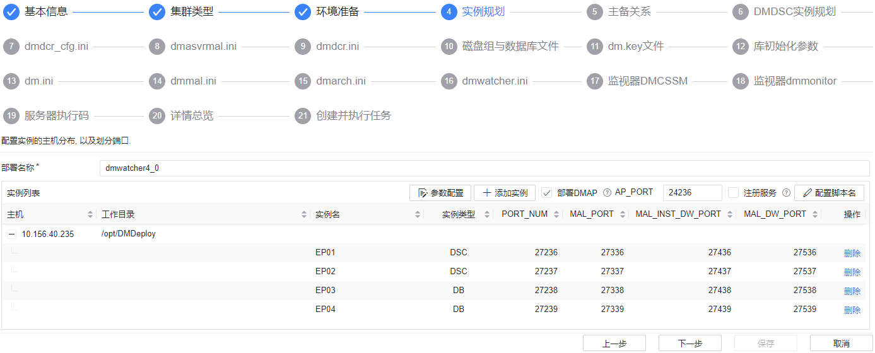Go to the 环境准备 step label

[338, 12]
